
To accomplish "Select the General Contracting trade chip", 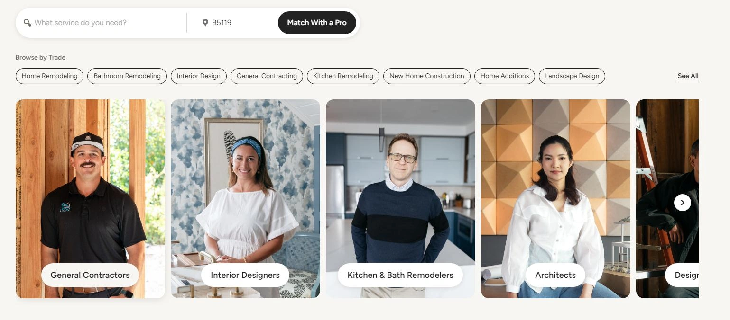I will 267,76.
